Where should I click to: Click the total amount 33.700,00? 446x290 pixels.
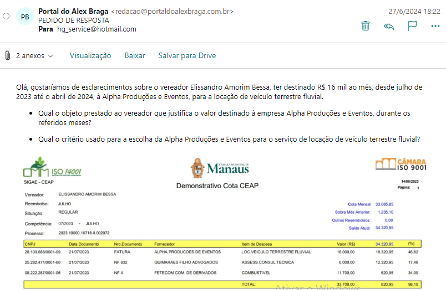[x=346, y=284]
